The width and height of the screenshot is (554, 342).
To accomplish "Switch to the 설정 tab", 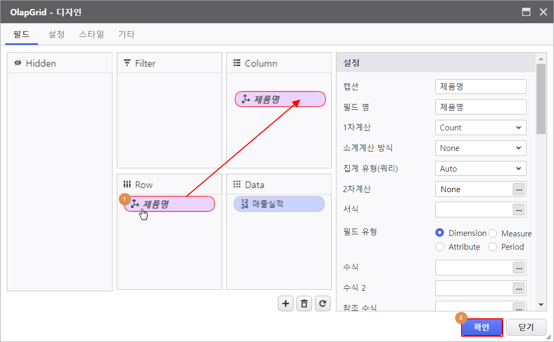I will (57, 34).
